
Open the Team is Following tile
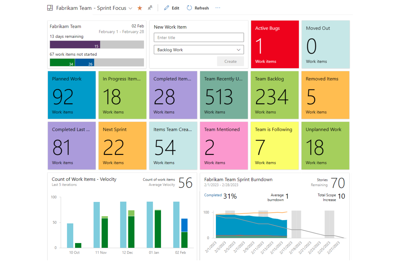[x=275, y=145]
